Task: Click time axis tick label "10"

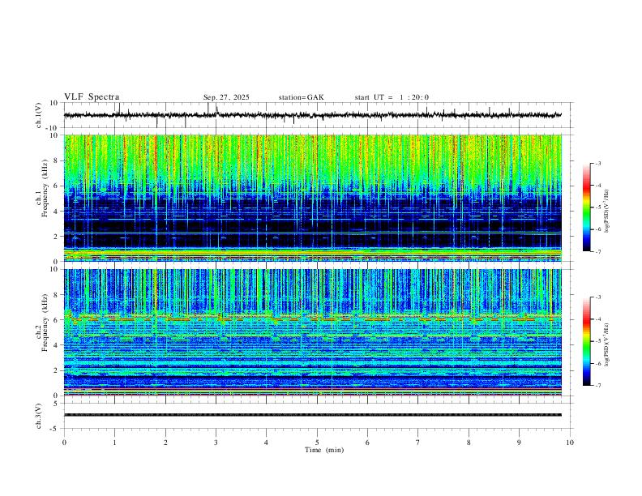Action: pyautogui.click(x=570, y=443)
